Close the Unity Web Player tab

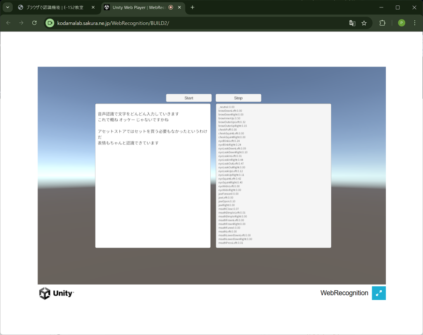[x=179, y=7]
